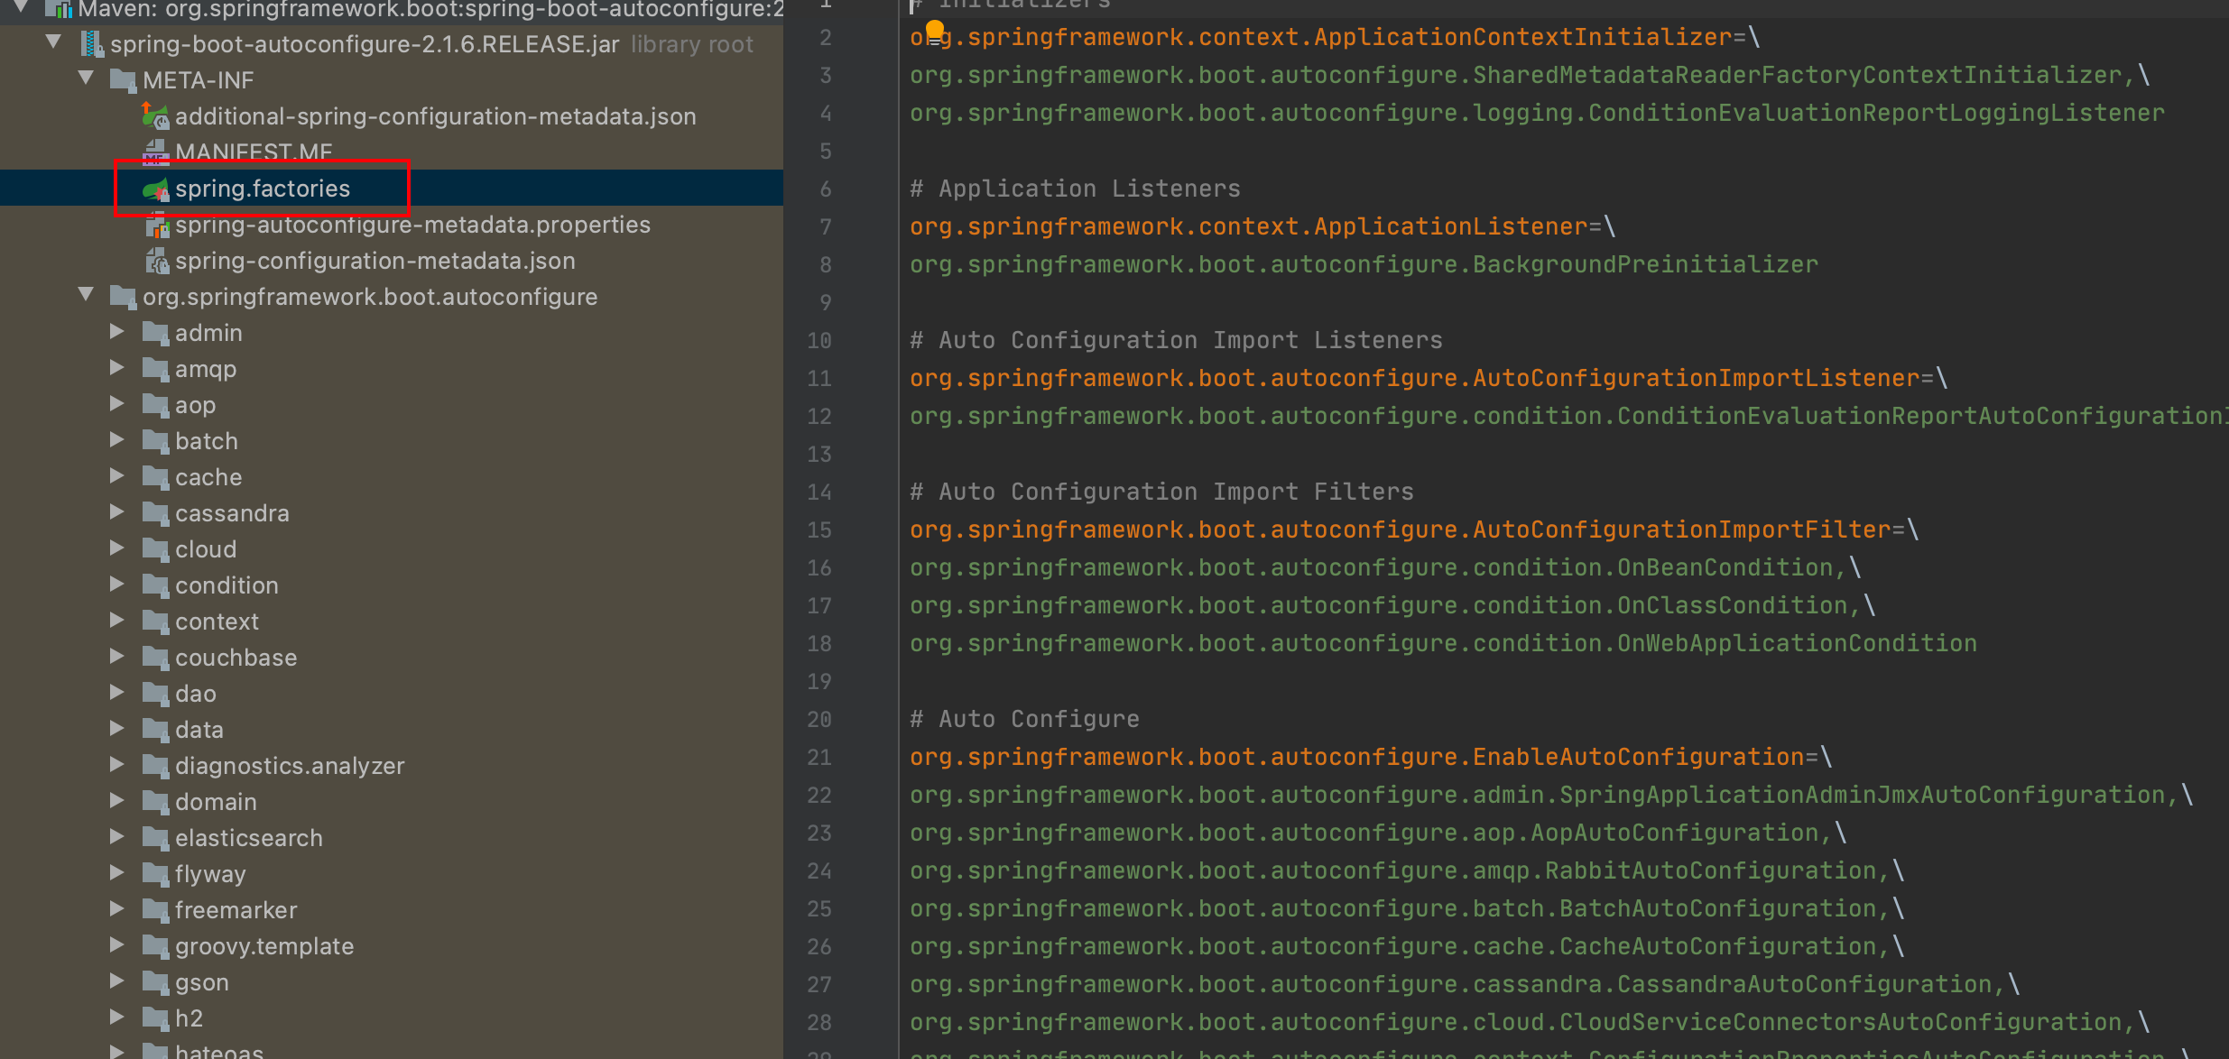Select the groovy.template package row
The height and width of the screenshot is (1059, 2229).
tap(392, 946)
